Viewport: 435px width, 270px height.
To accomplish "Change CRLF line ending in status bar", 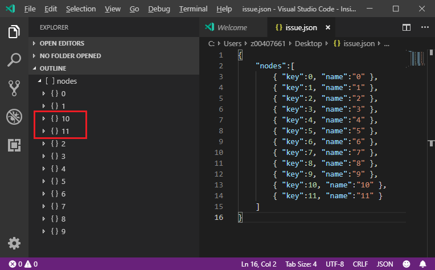I will (x=360, y=264).
